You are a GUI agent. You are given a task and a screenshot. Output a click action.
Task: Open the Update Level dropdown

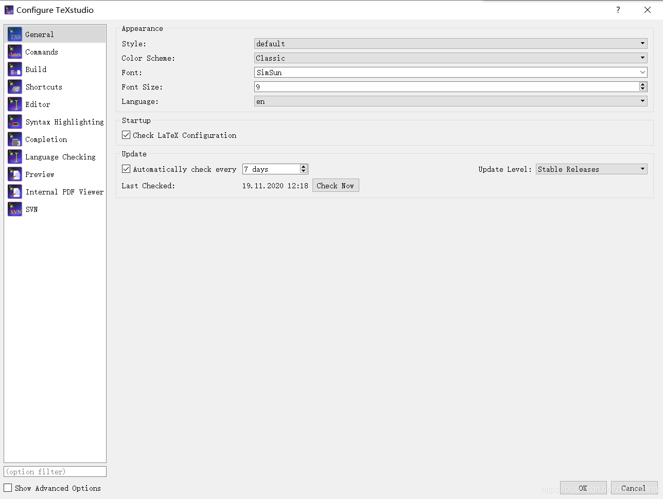591,169
